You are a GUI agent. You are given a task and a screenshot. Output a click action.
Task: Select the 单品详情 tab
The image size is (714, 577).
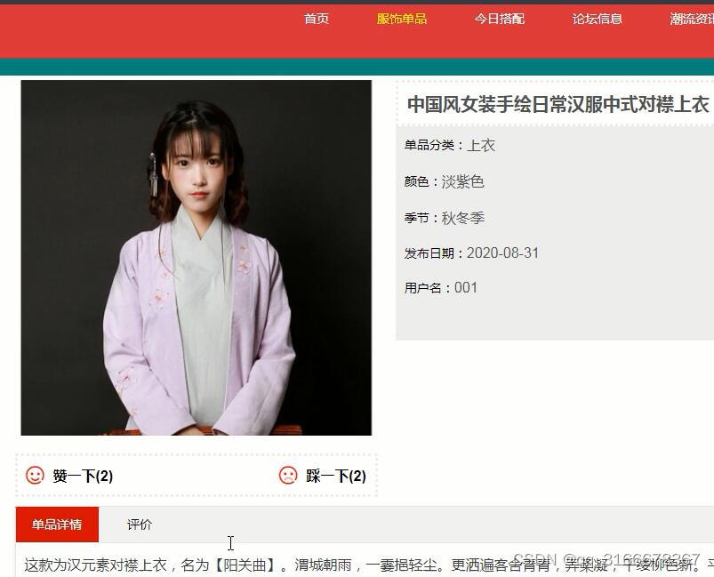point(57,525)
